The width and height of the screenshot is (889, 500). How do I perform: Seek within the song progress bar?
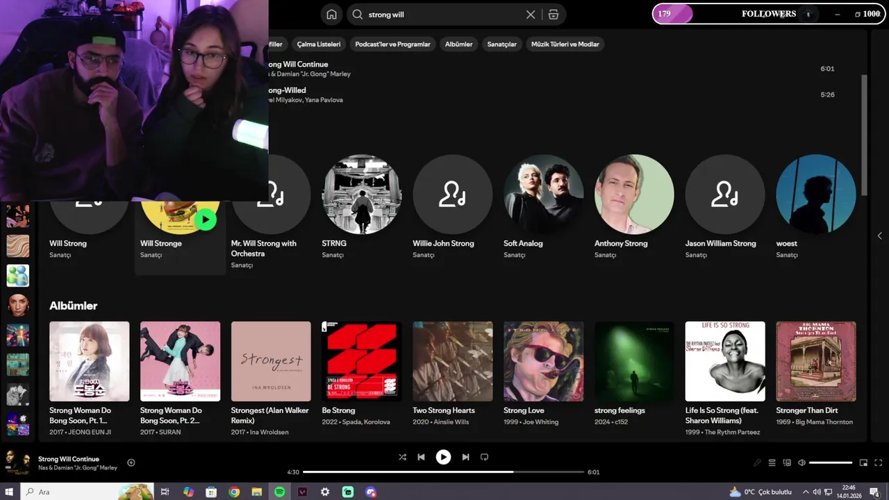(x=444, y=472)
